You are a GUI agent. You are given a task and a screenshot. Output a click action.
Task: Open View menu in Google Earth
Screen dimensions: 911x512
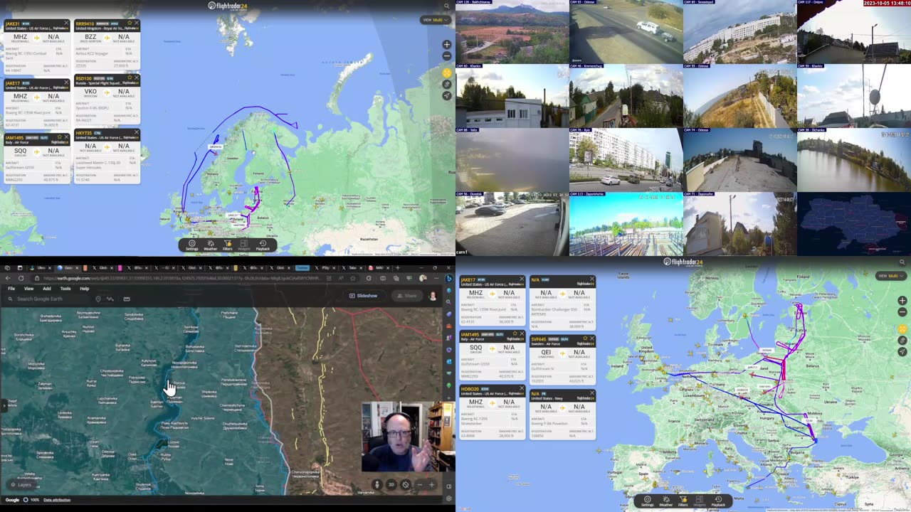[x=28, y=289]
